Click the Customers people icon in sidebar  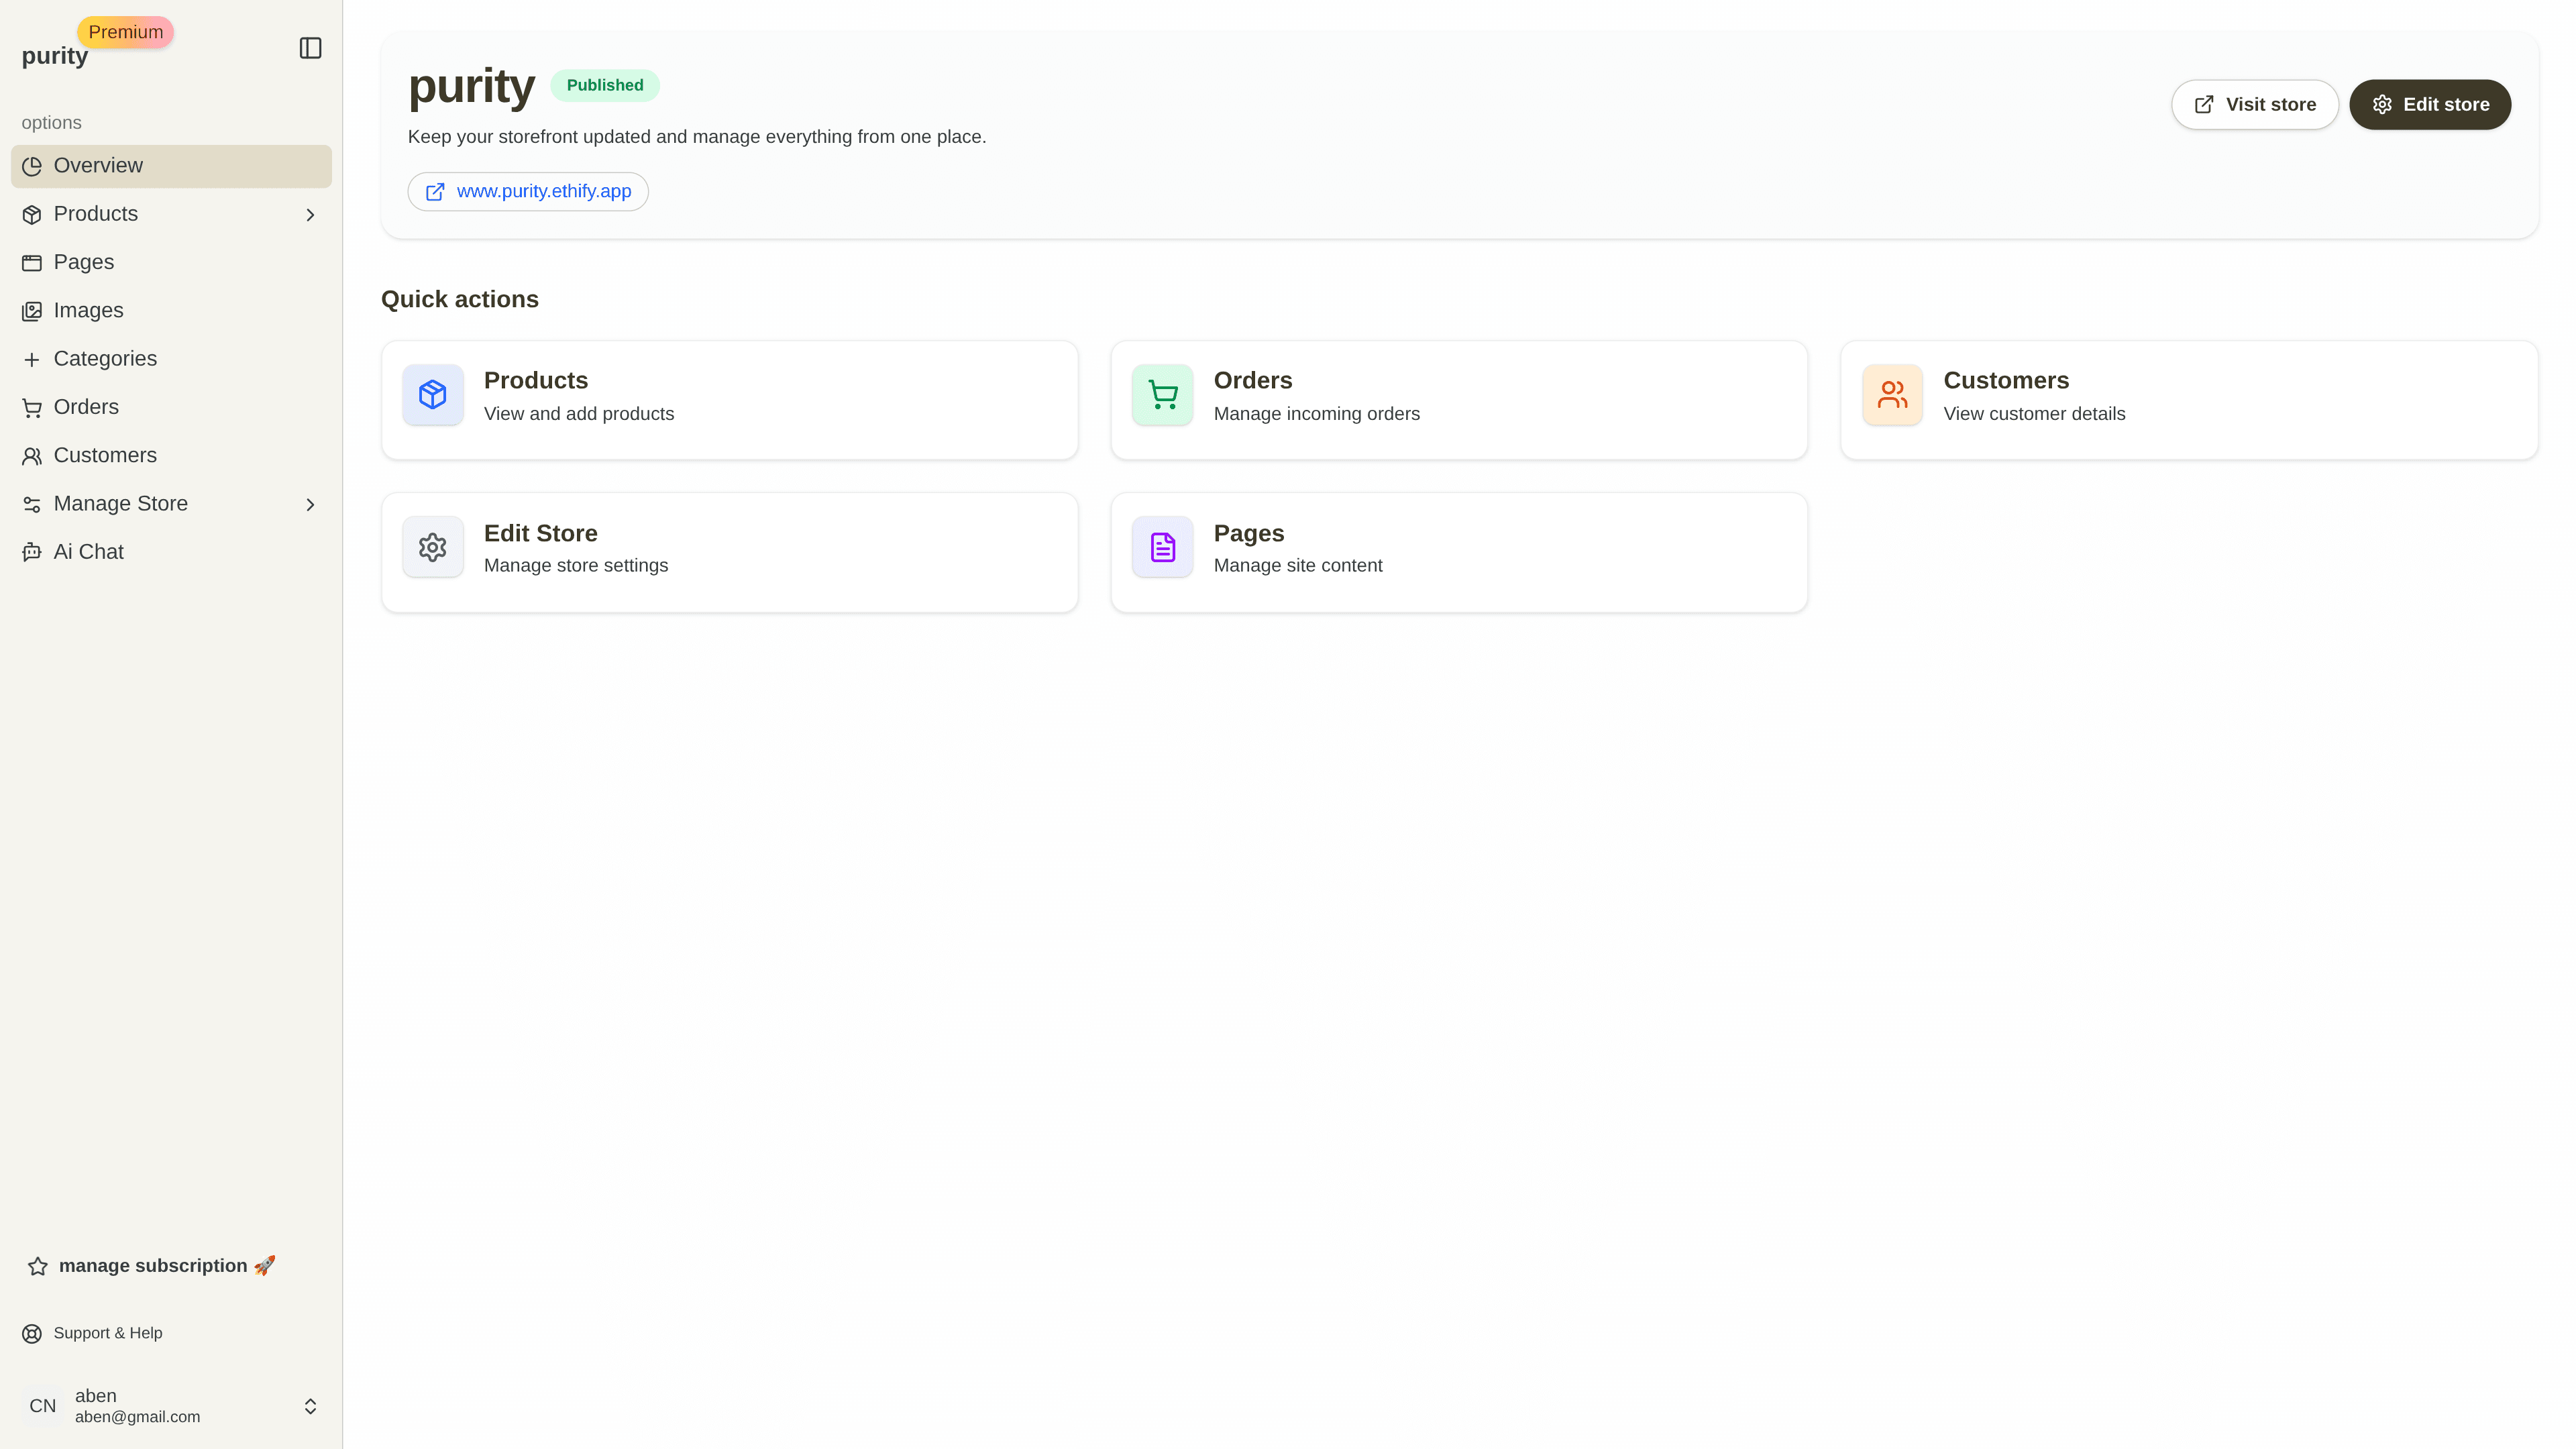[32, 456]
